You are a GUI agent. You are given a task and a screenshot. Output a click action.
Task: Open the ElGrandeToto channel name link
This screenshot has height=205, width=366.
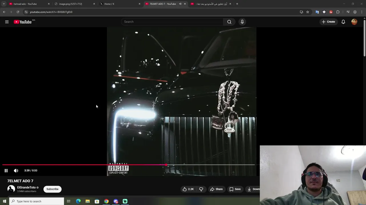click(26, 187)
